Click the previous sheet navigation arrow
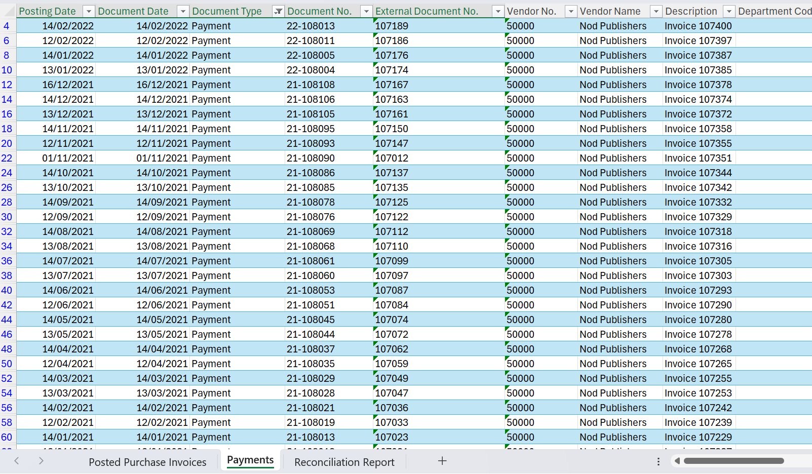Image resolution: width=812 pixels, height=474 pixels. tap(17, 461)
